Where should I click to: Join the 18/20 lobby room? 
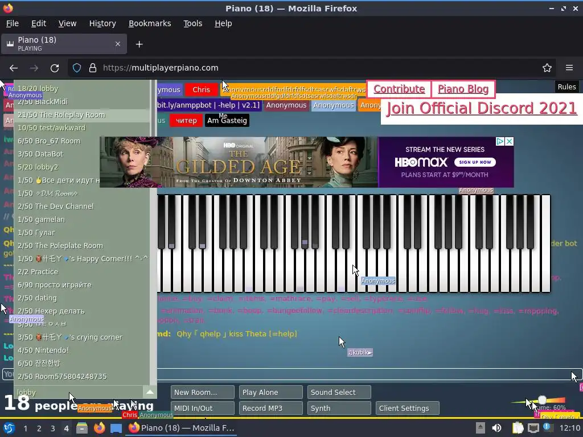click(82, 89)
